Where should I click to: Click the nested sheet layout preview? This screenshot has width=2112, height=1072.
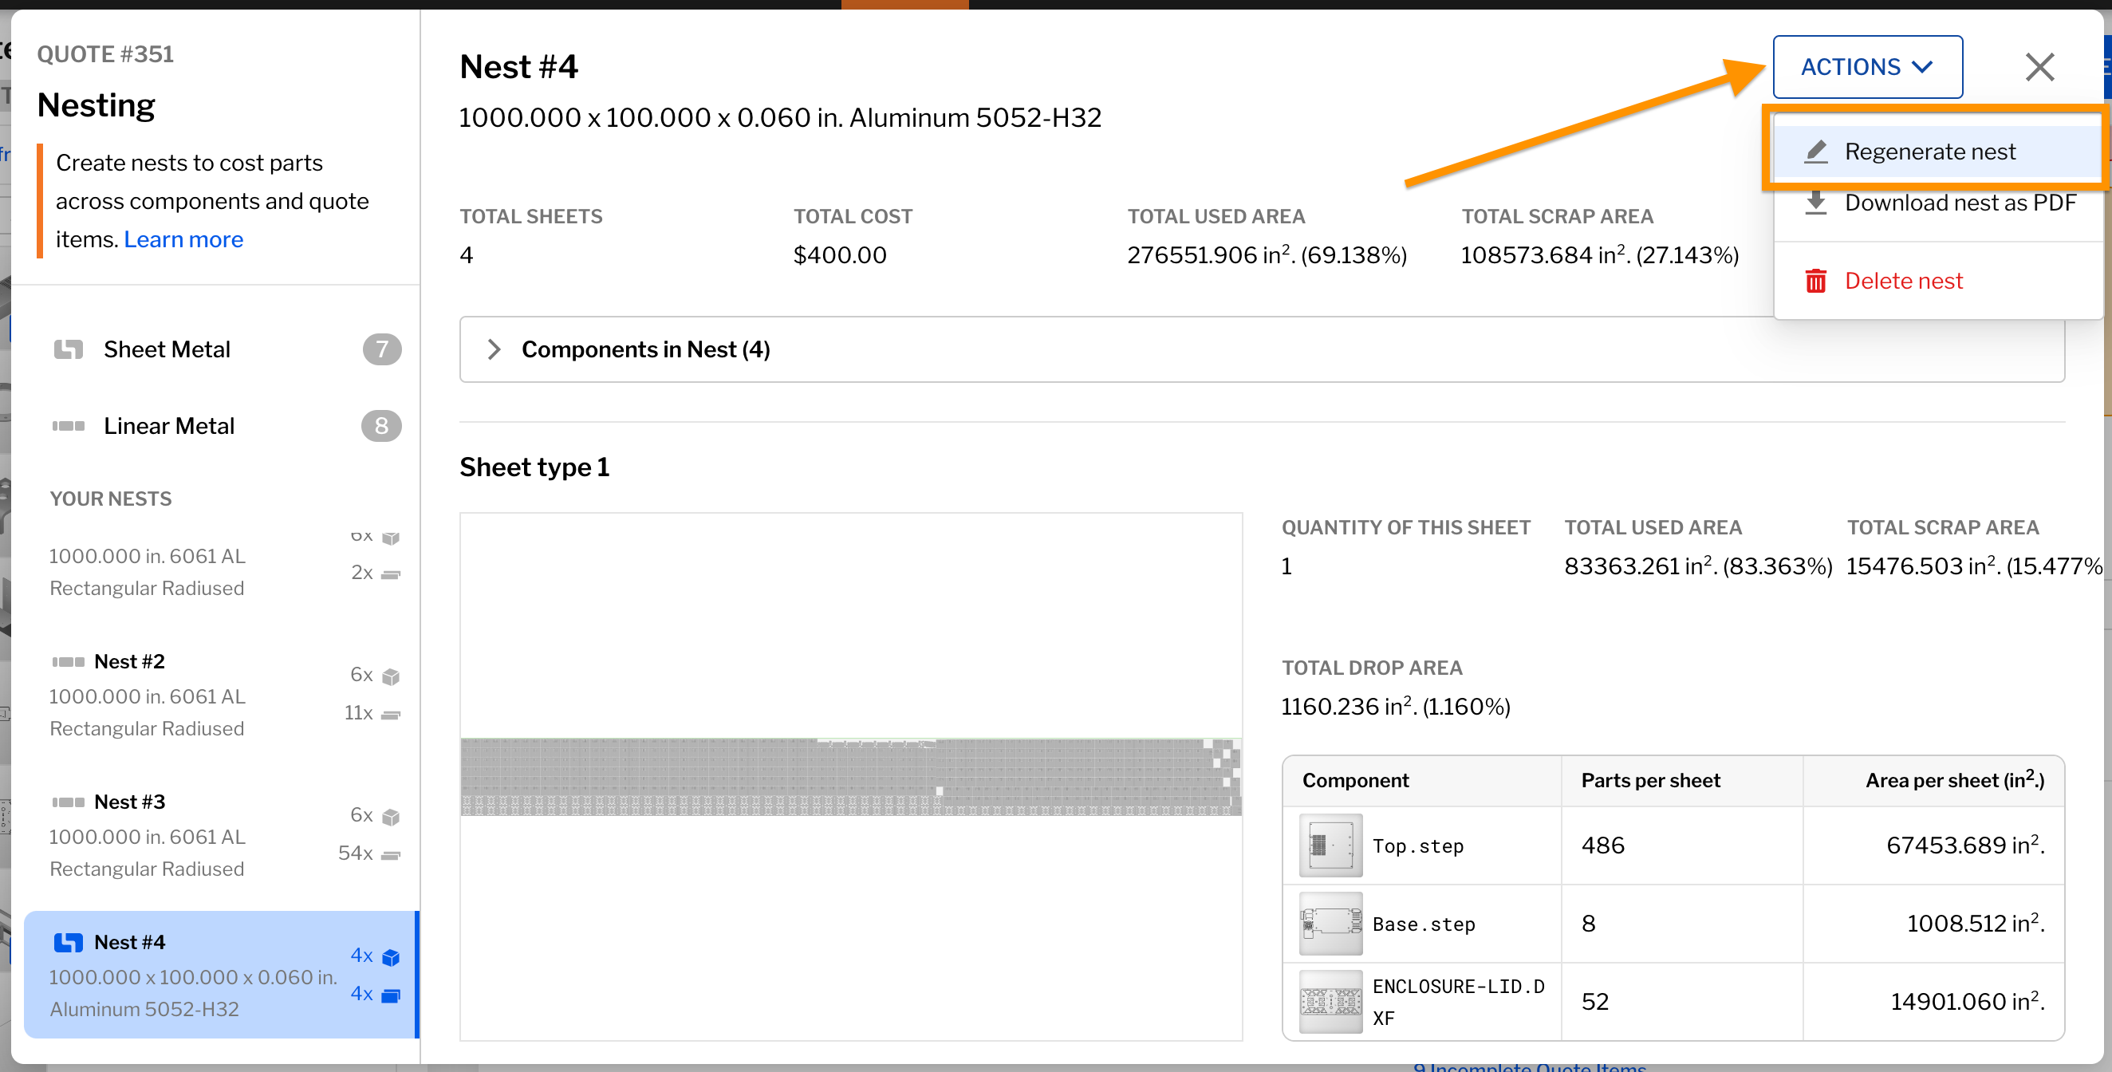coord(850,777)
